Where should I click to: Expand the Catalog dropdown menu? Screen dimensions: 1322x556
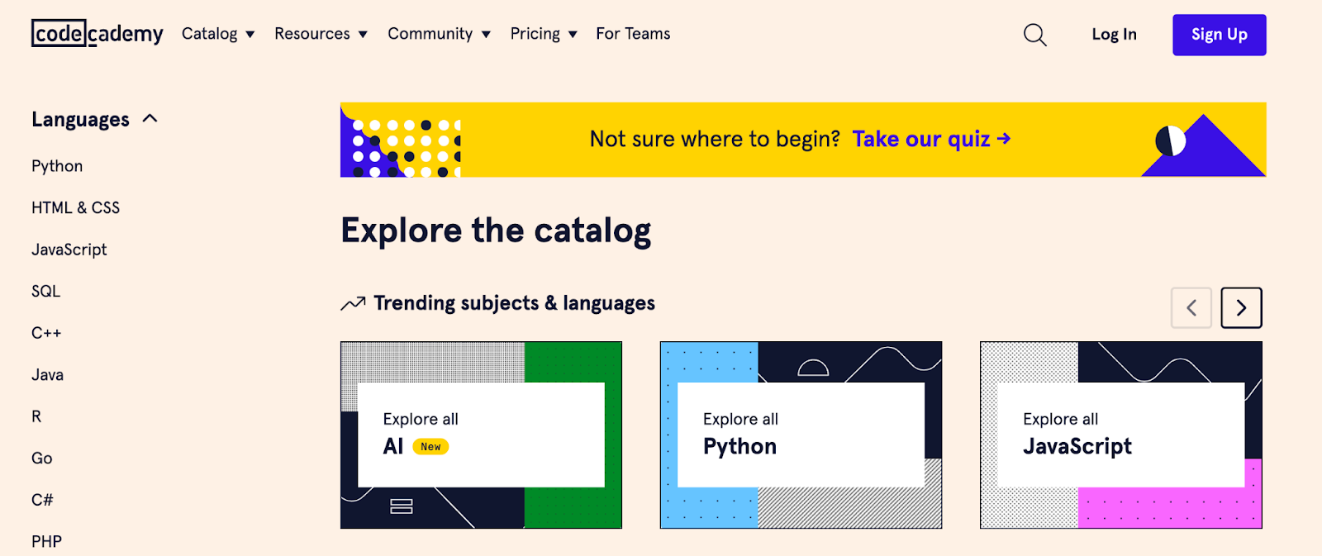[x=217, y=34]
